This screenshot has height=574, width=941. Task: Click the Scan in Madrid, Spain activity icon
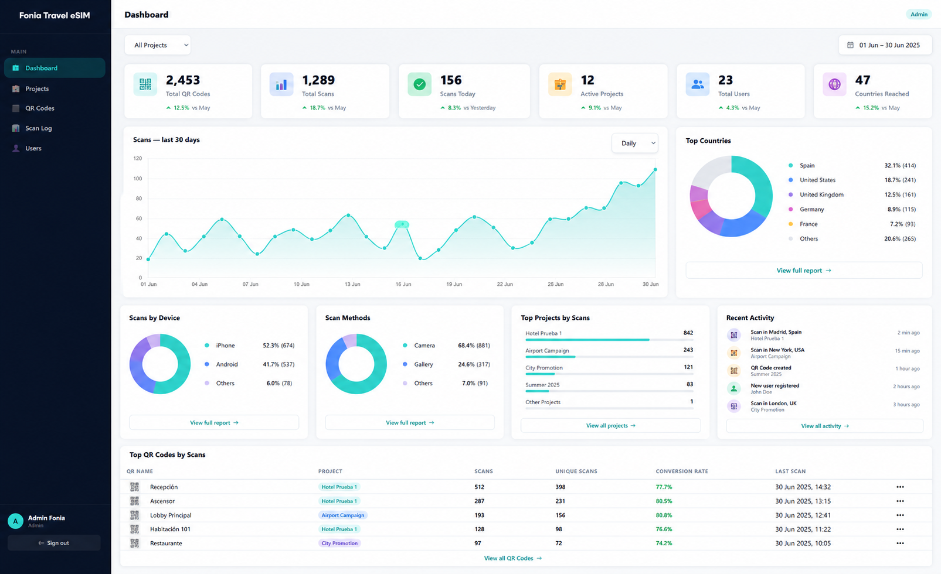tap(733, 335)
